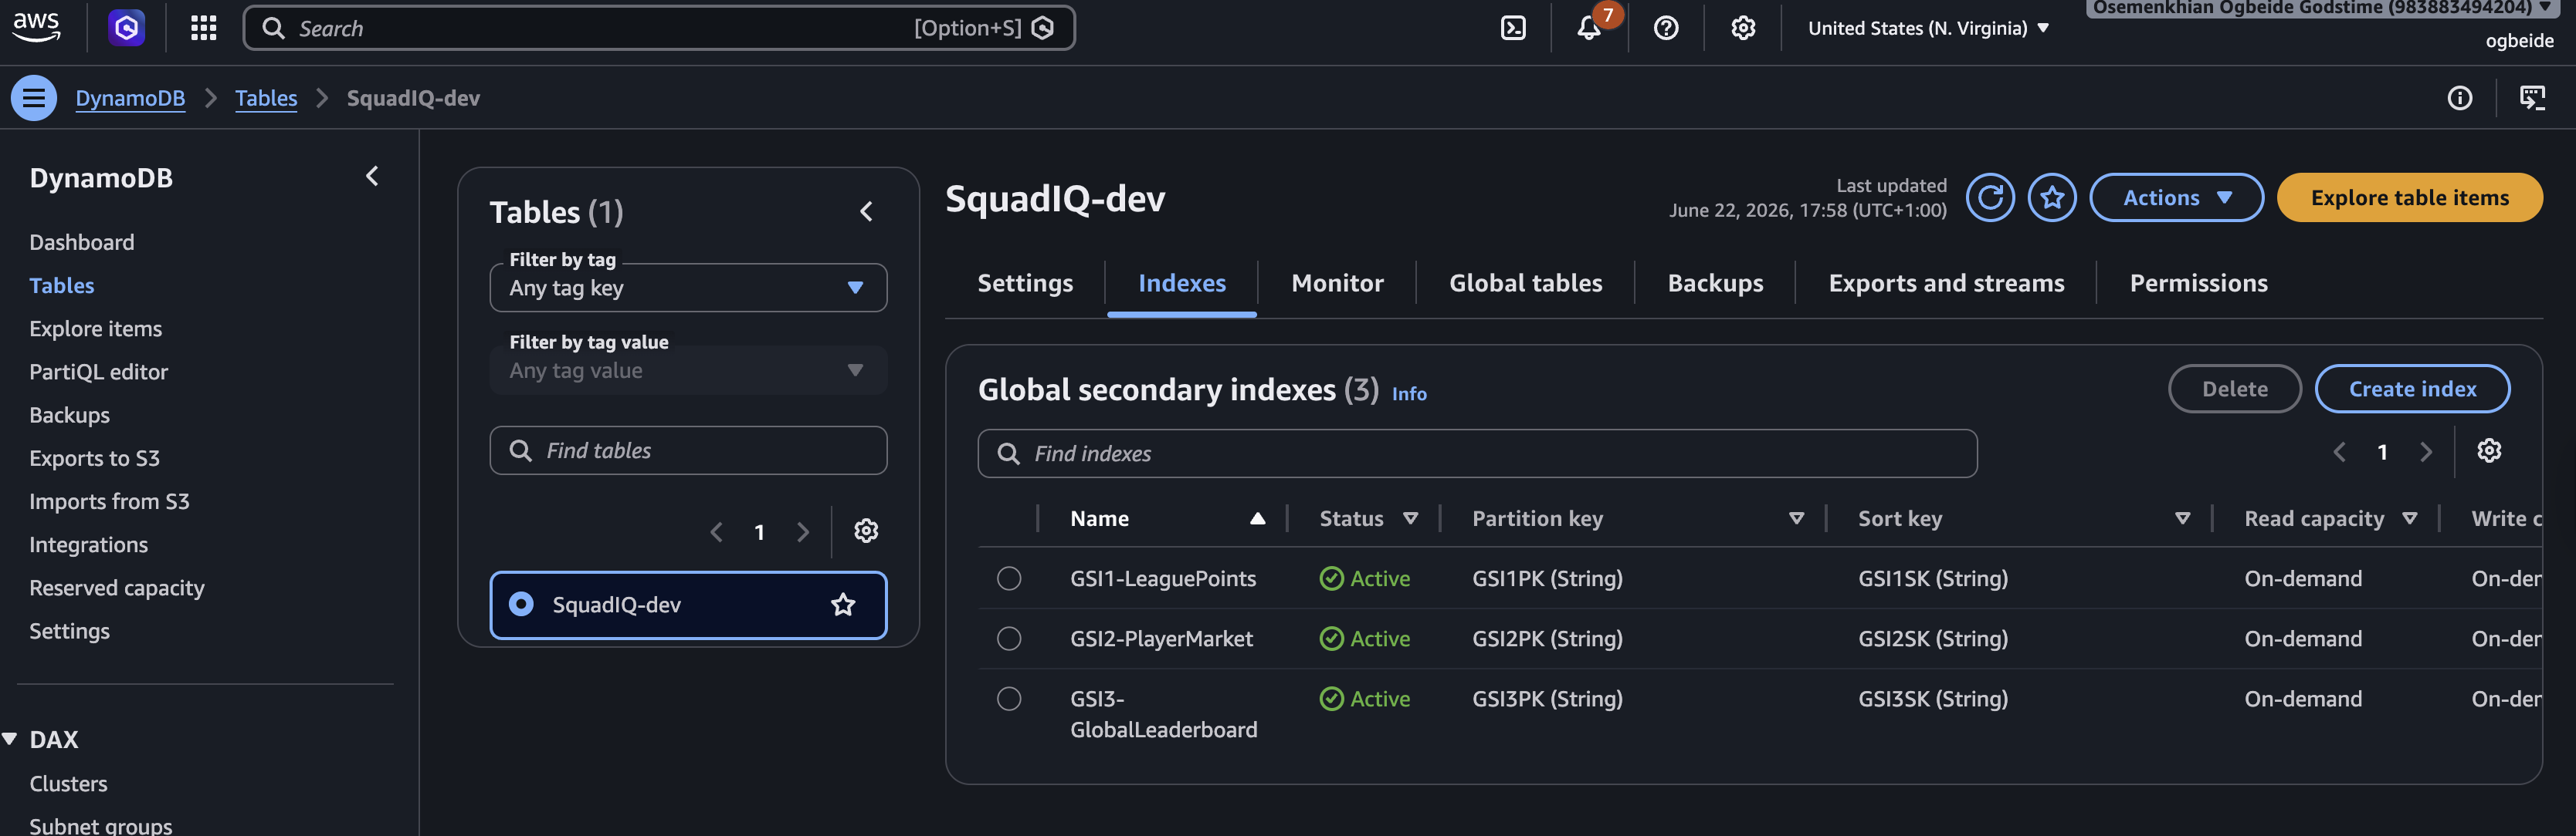Open the Info link for global secondary indexes
The image size is (2576, 836).
tap(1409, 393)
